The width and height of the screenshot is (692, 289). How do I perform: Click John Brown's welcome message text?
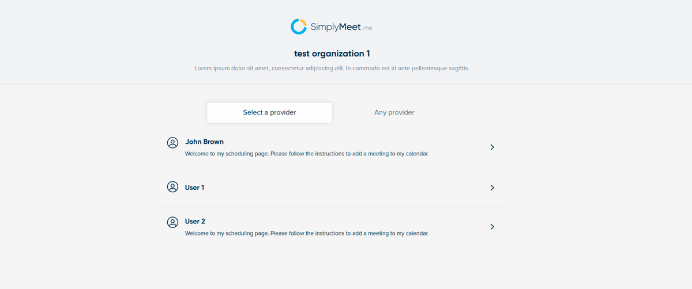tap(306, 154)
